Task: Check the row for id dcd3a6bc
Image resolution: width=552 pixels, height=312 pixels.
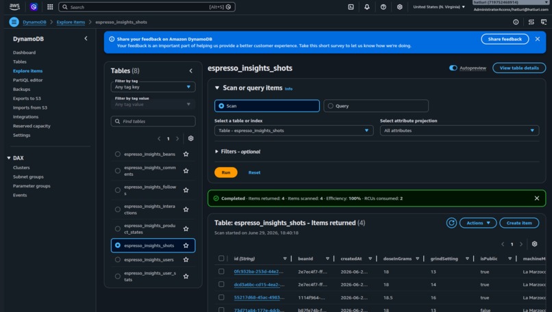Action: point(221,284)
